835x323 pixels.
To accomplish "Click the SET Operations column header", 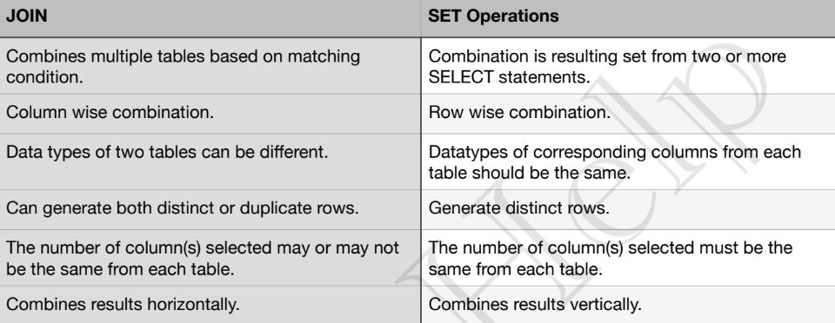I will (x=628, y=18).
